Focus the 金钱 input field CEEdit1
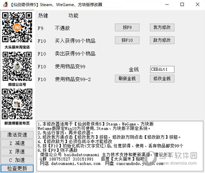The width and height of the screenshot is (205, 173). pos(162,69)
